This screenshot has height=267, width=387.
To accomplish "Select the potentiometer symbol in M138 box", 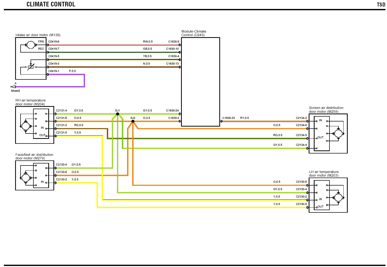I will [x=31, y=67].
